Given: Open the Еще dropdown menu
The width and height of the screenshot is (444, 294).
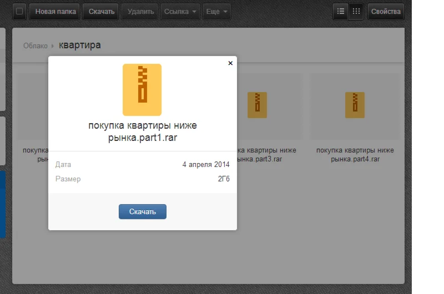Looking at the screenshot, I should coord(217,12).
